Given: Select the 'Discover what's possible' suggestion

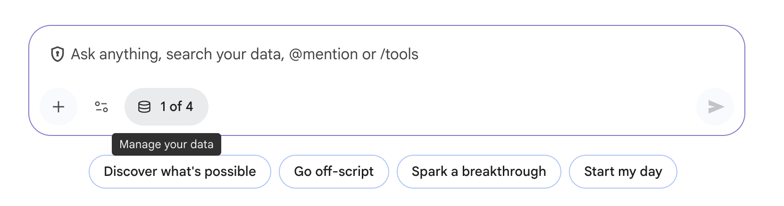Looking at the screenshot, I should click(x=180, y=172).
